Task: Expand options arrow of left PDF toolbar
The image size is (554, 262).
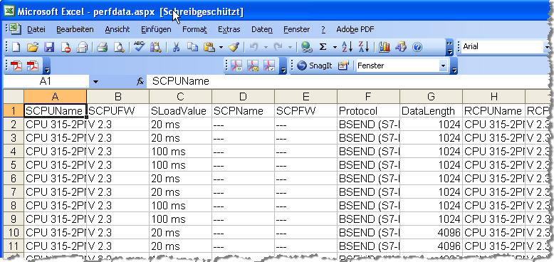Action: point(47,66)
